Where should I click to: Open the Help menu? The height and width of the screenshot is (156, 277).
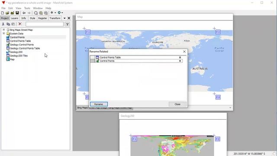(48, 8)
